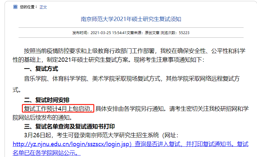Click the blue arrow icon beside 您的位置

[15, 7]
